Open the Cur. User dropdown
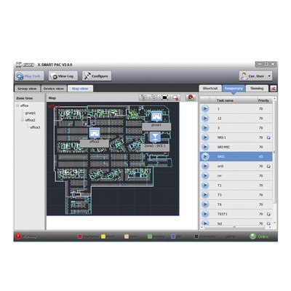Image resolution: width=291 pixels, height=291 pixels. 255,76
